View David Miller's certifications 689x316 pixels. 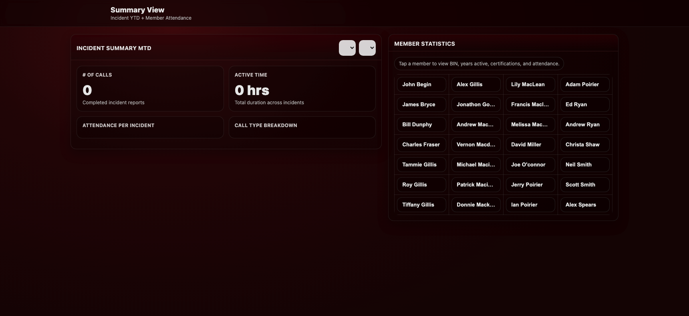530,145
